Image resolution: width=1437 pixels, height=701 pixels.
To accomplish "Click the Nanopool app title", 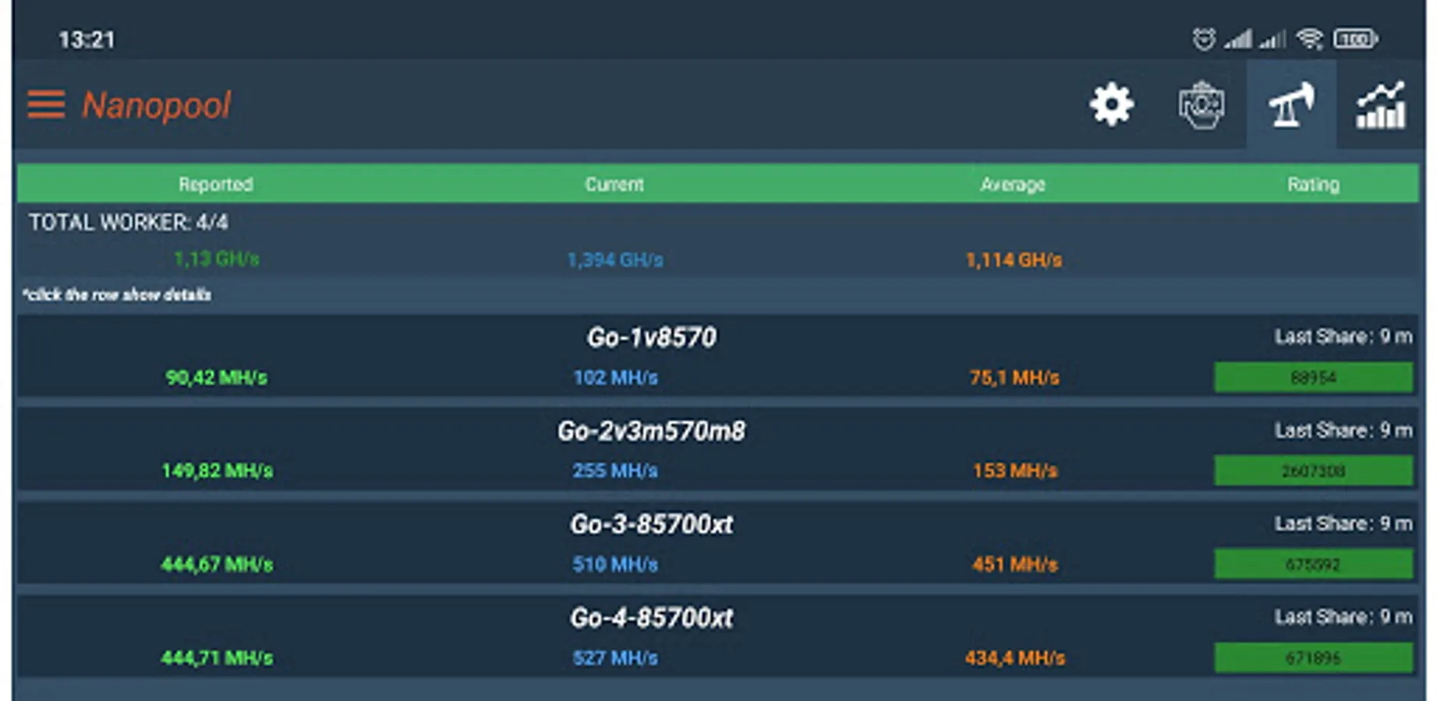I will click(157, 105).
